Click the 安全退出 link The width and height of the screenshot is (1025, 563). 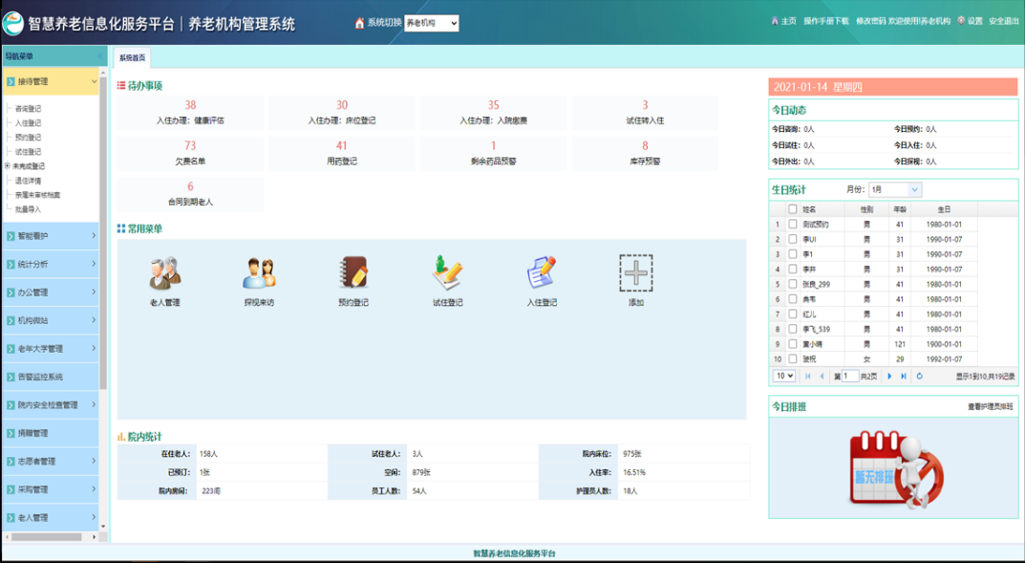[1003, 21]
